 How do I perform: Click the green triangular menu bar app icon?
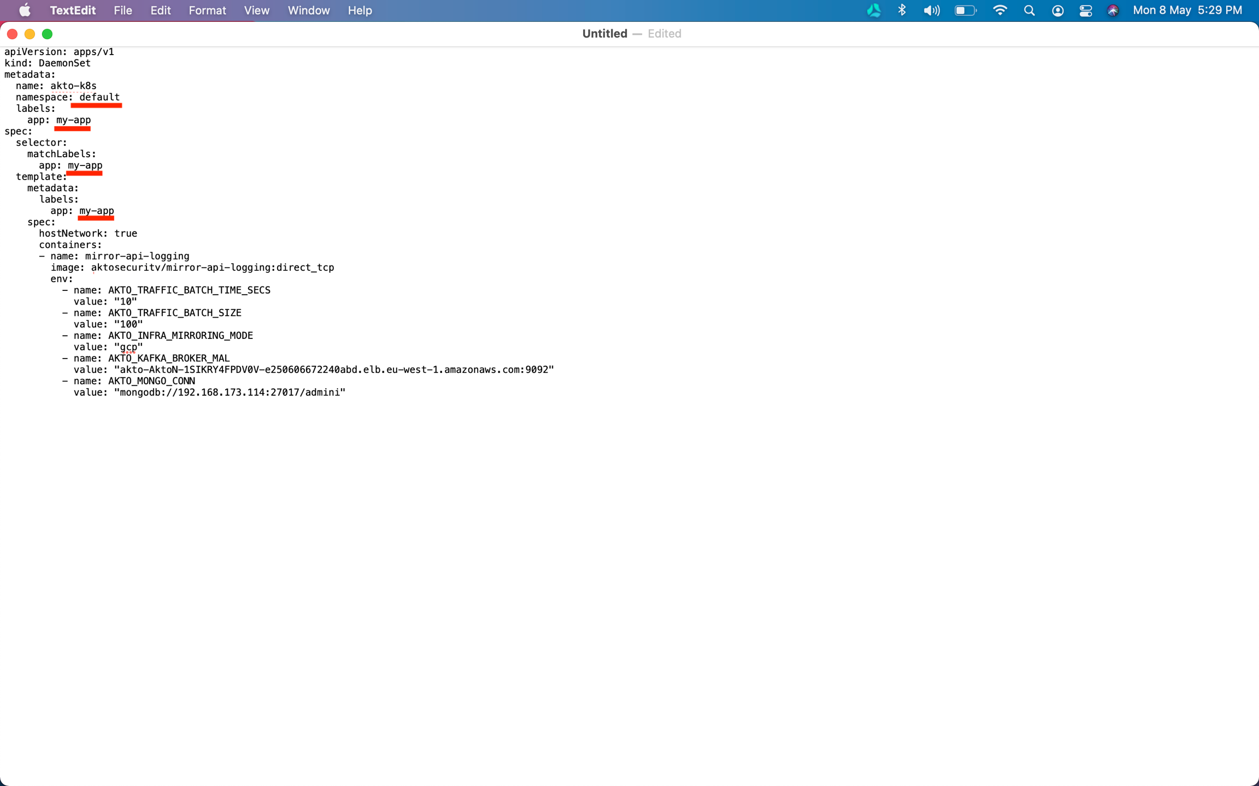[874, 10]
